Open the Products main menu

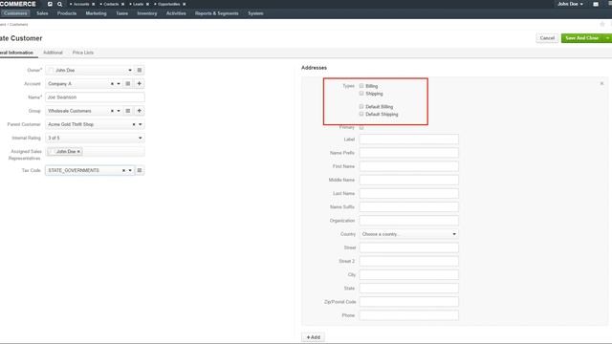pyautogui.click(x=67, y=13)
